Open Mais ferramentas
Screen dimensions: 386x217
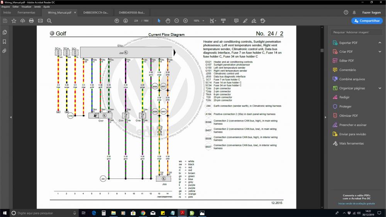pos(351,143)
